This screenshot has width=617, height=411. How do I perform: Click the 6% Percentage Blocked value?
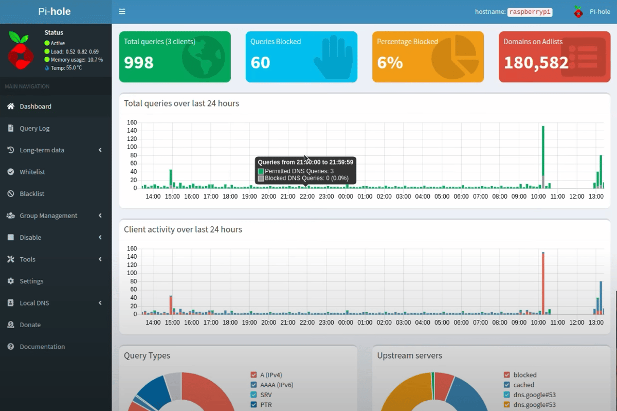pyautogui.click(x=390, y=62)
